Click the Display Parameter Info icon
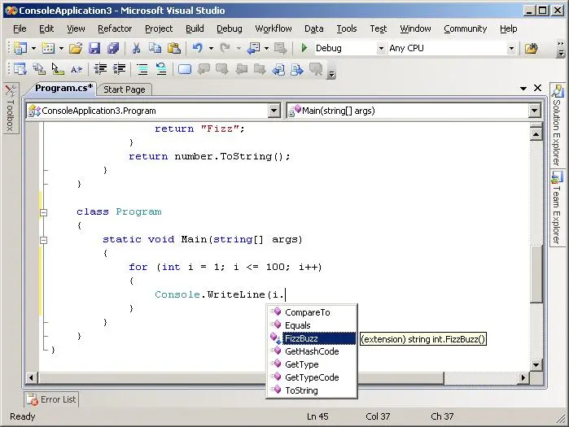569x427 pixels. [39, 68]
